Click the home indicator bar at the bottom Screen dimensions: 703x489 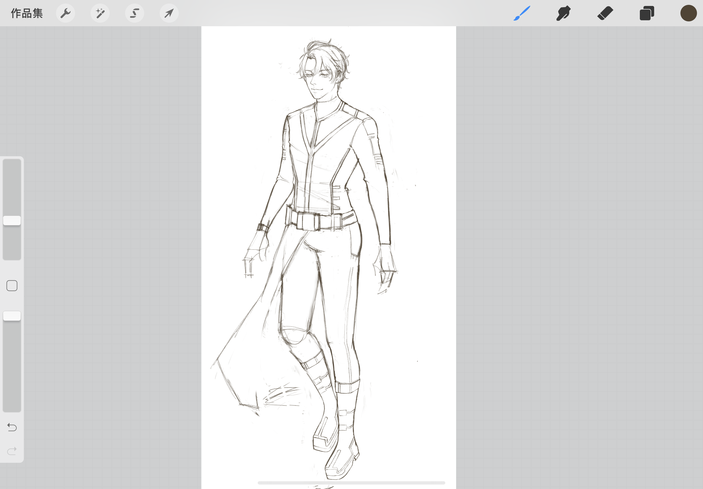351,483
